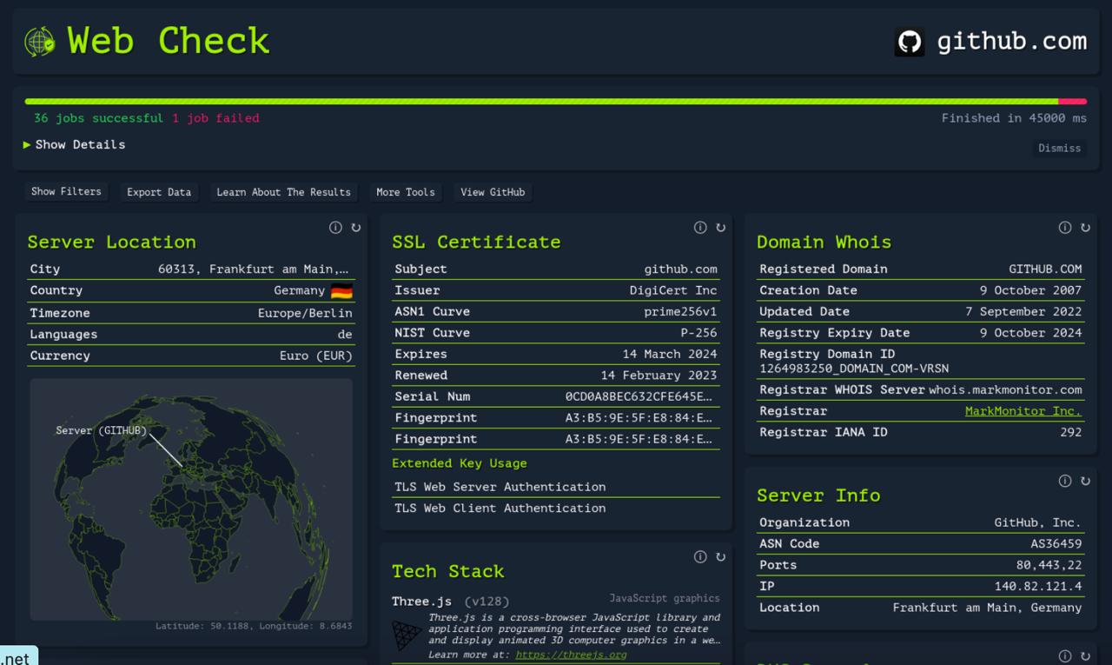Click the GitHub octocat icon beside github.com

pos(910,42)
